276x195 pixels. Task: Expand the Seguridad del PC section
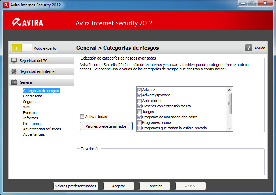point(41,61)
